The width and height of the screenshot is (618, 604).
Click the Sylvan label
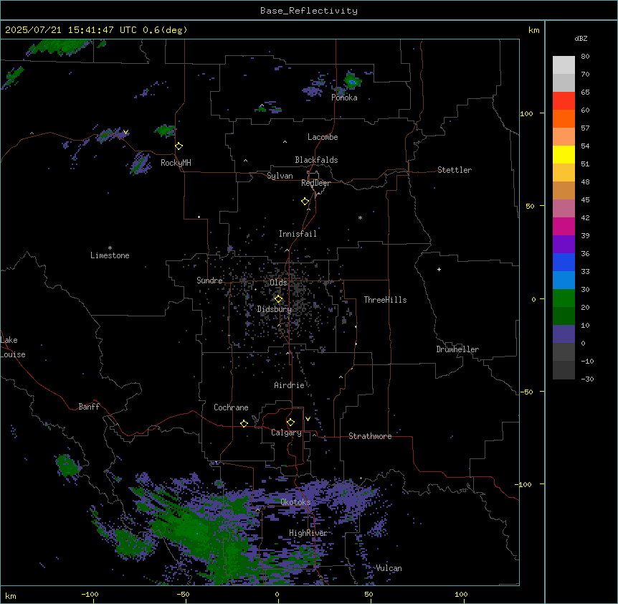(280, 176)
